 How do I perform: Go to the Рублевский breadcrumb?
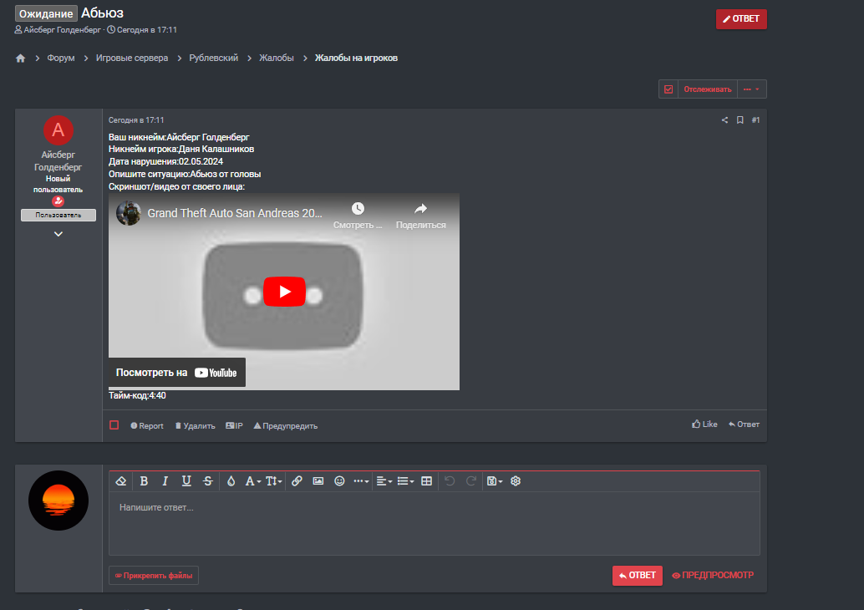pyautogui.click(x=213, y=58)
